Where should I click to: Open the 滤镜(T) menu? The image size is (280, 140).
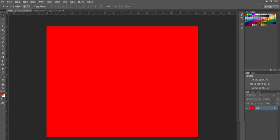[57, 2]
